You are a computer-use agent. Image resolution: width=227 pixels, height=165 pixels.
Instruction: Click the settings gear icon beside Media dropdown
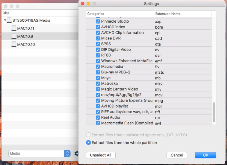[77, 153]
